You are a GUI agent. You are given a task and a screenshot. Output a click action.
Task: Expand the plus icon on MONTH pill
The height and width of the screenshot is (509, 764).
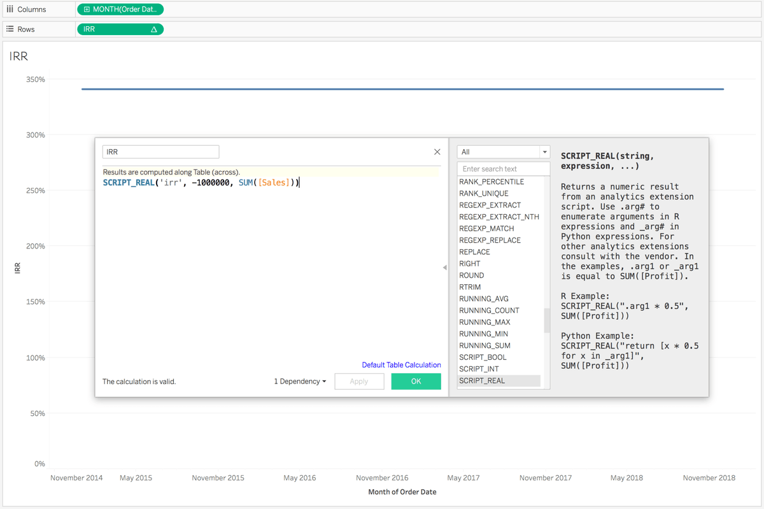(87, 10)
